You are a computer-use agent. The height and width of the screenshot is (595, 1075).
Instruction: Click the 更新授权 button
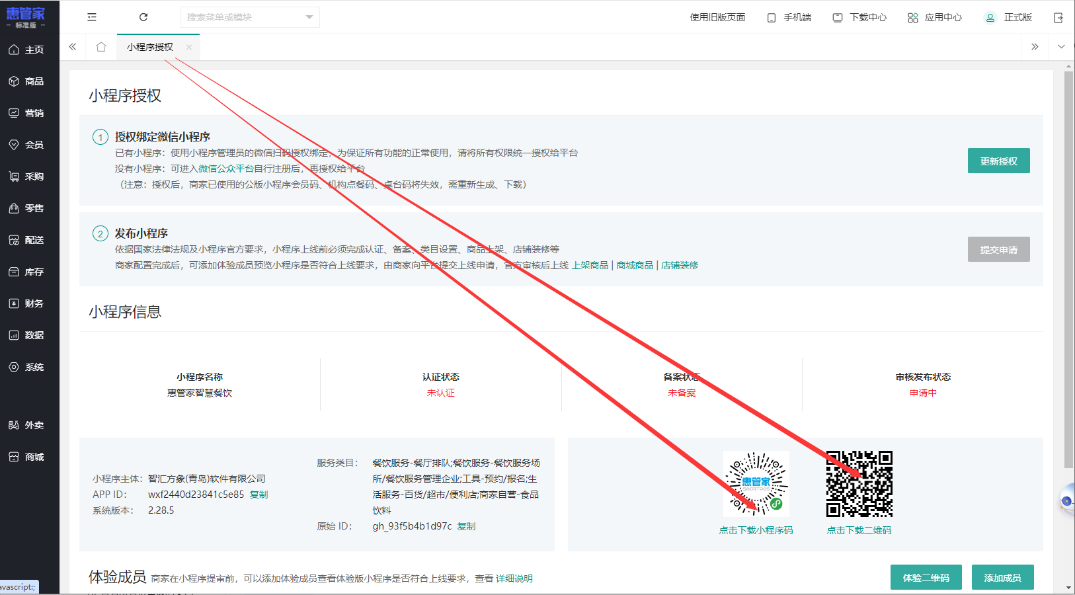(999, 161)
